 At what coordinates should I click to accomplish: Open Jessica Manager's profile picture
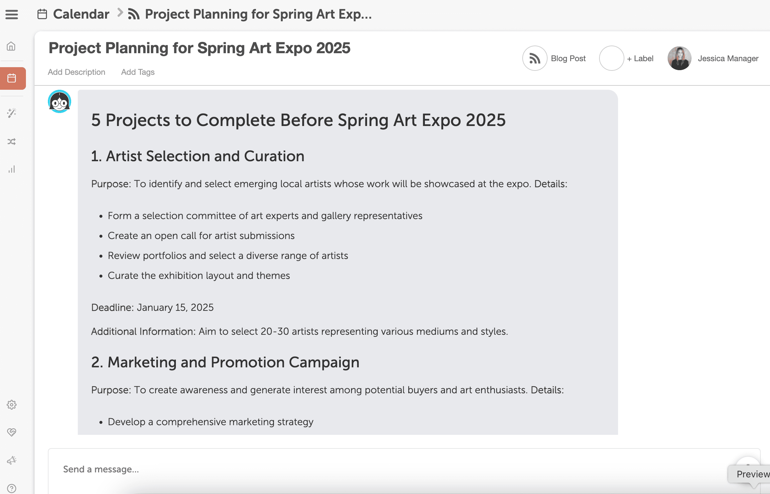pyautogui.click(x=679, y=58)
